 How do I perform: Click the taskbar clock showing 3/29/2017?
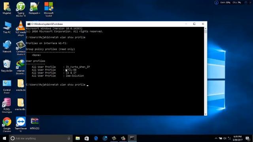tap(238, 138)
